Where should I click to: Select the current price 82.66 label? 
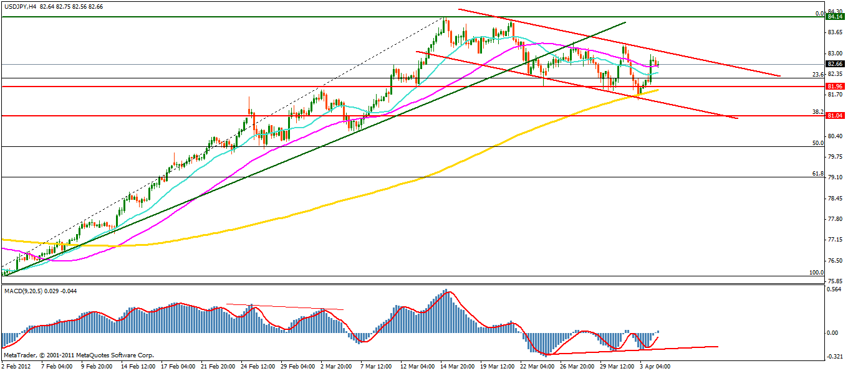pos(834,63)
